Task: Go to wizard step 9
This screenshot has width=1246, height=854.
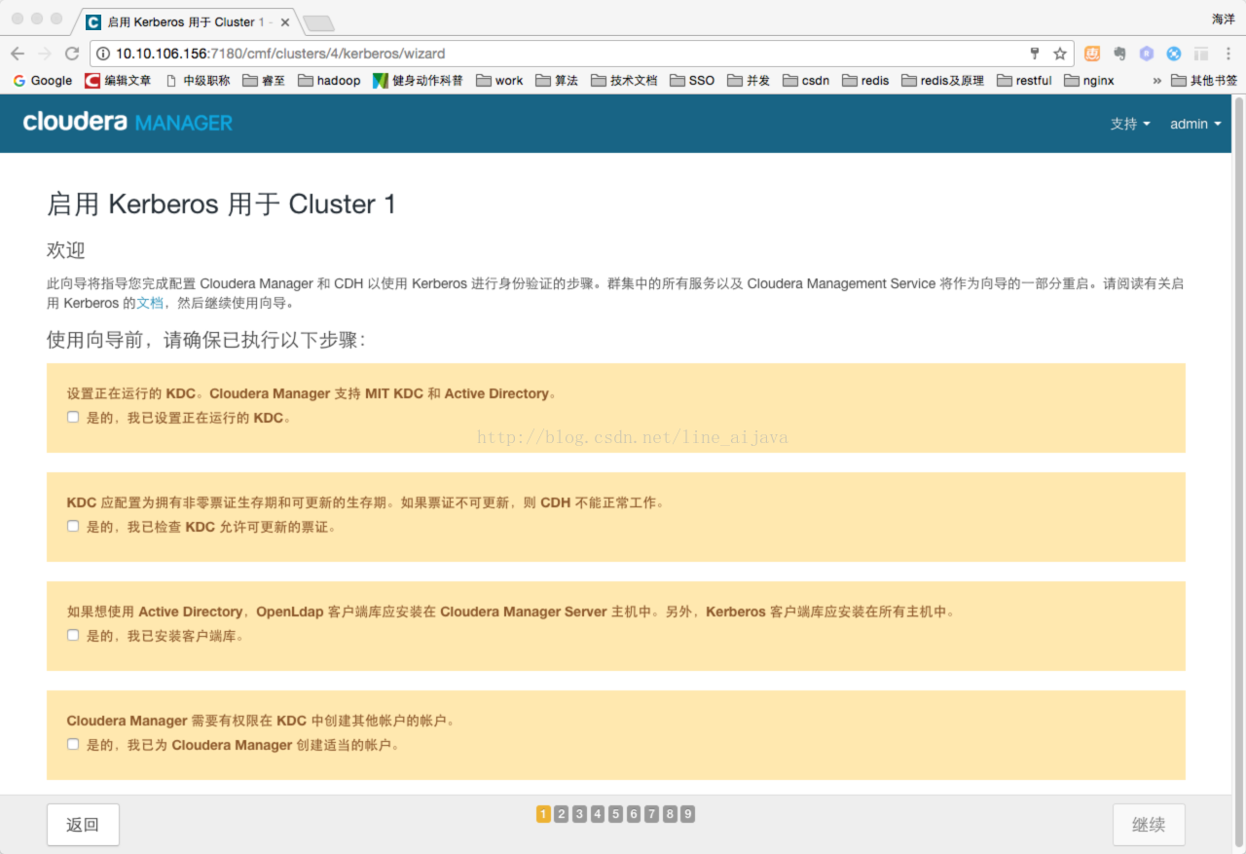Action: [687, 814]
